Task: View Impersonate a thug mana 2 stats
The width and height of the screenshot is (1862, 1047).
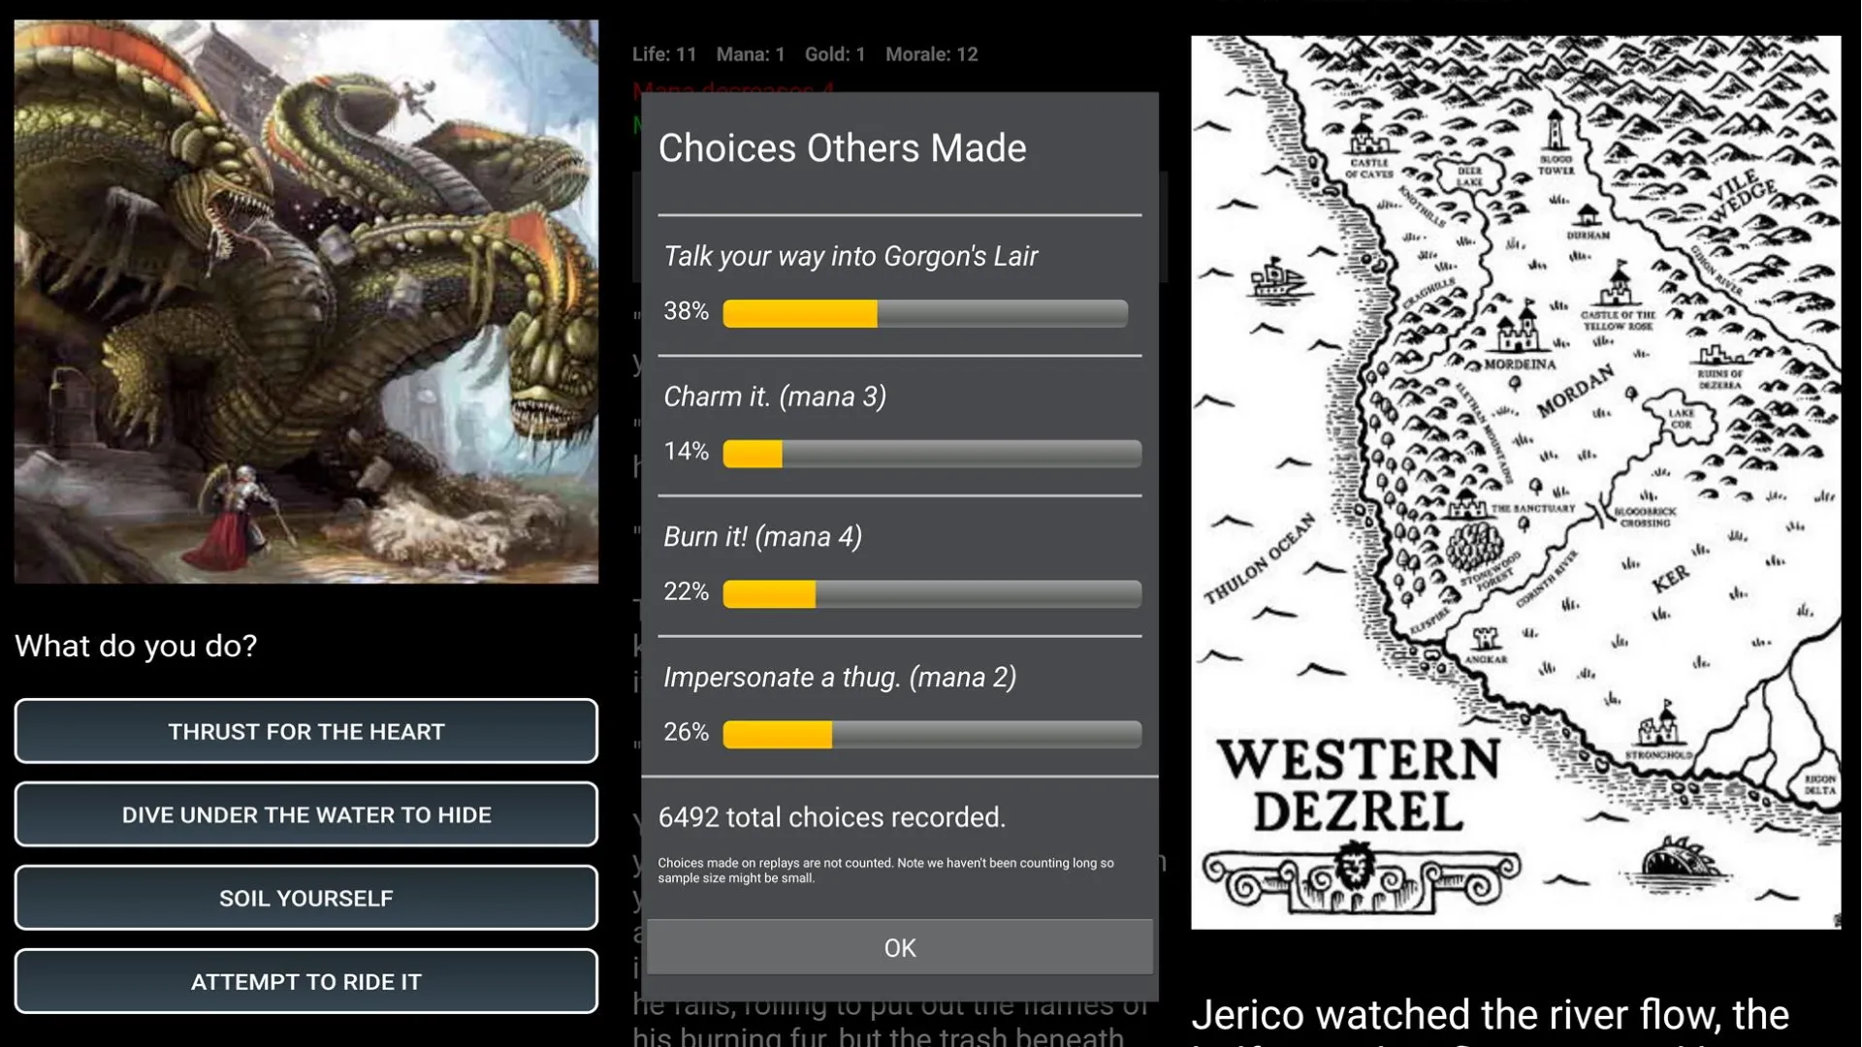Action: tap(900, 703)
